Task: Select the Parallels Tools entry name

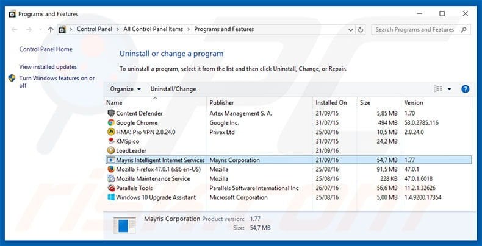Action: click(x=134, y=188)
